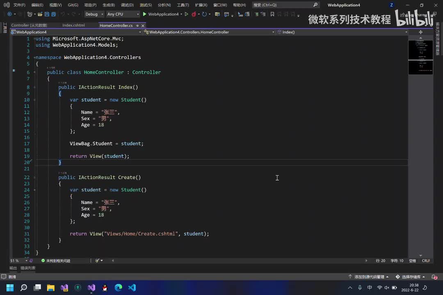Click the horizontal scrollbar left arrow
The width and height of the screenshot is (443, 295).
click(x=113, y=261)
